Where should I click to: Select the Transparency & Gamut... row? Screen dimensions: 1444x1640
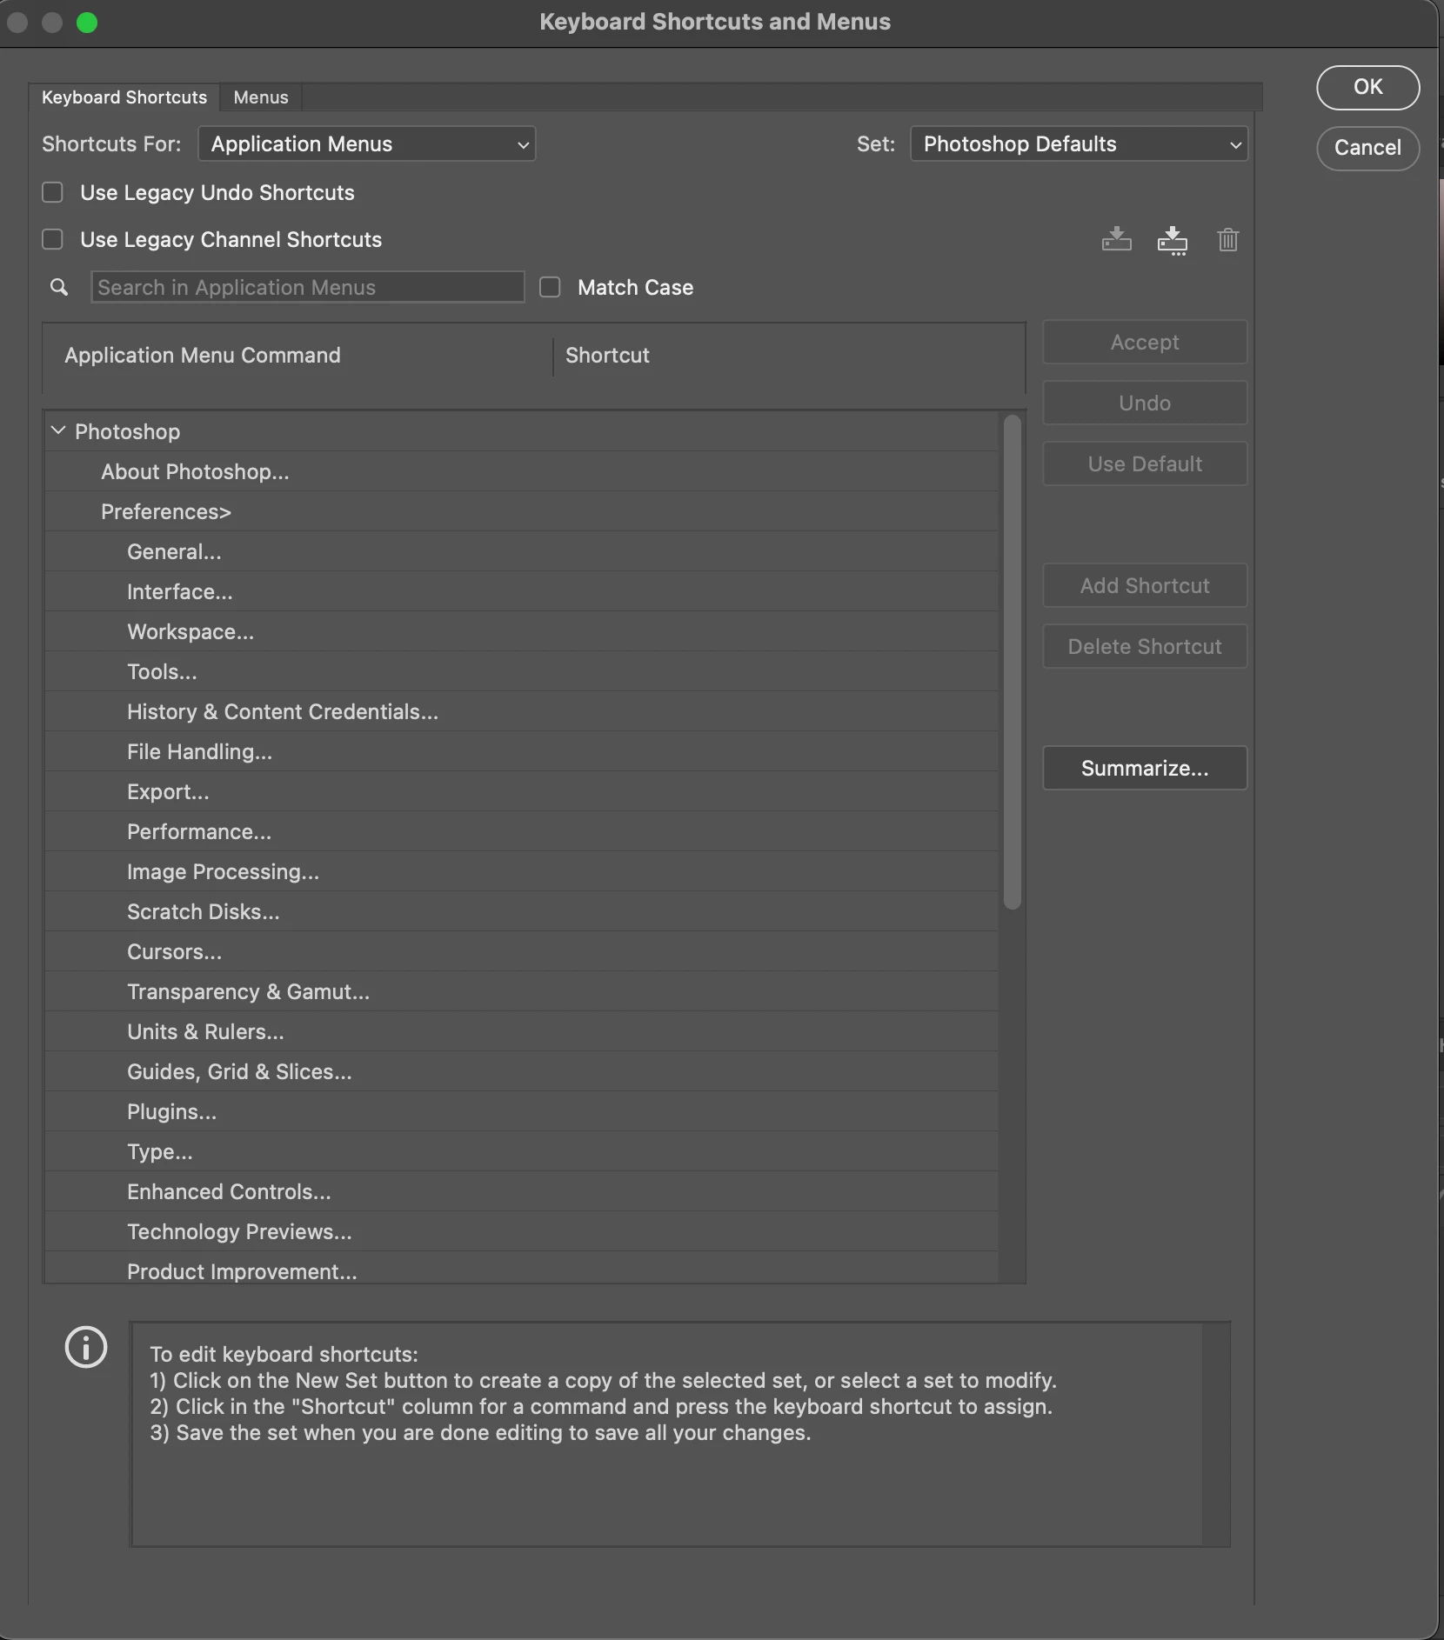[x=521, y=991]
